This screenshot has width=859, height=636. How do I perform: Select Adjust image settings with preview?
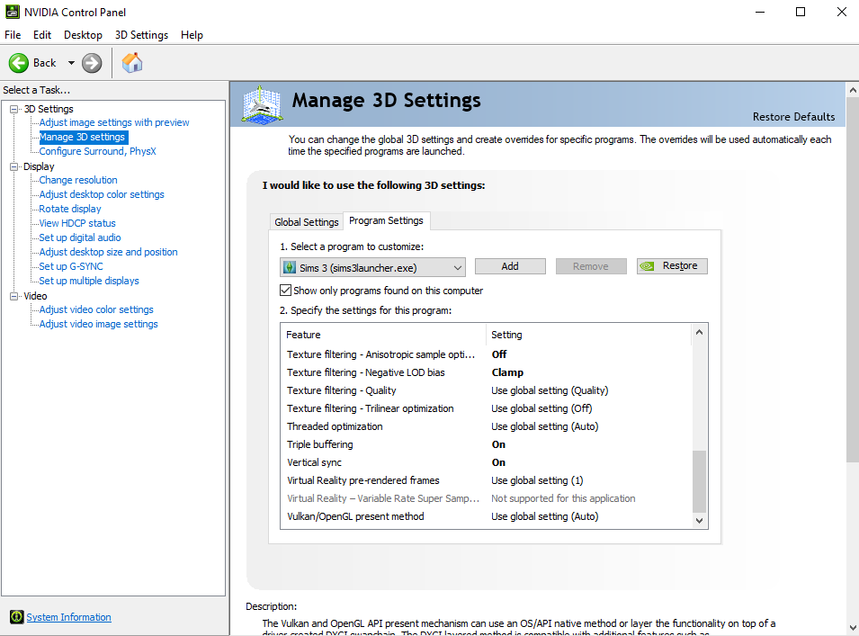pos(114,122)
